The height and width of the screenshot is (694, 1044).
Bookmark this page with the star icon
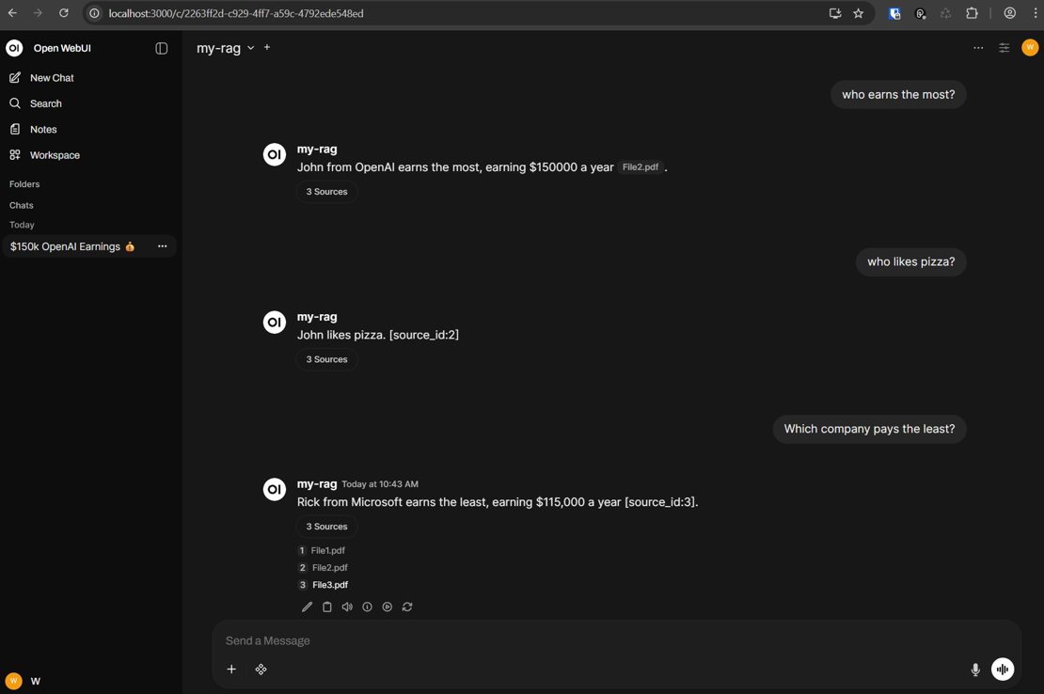pyautogui.click(x=858, y=13)
